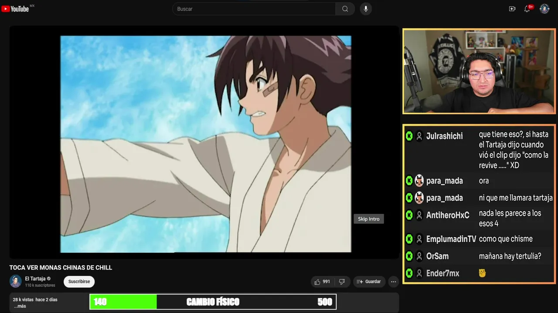Click the green badge beside OrSam
Viewport: 558px width, 313px height.
coord(409,256)
